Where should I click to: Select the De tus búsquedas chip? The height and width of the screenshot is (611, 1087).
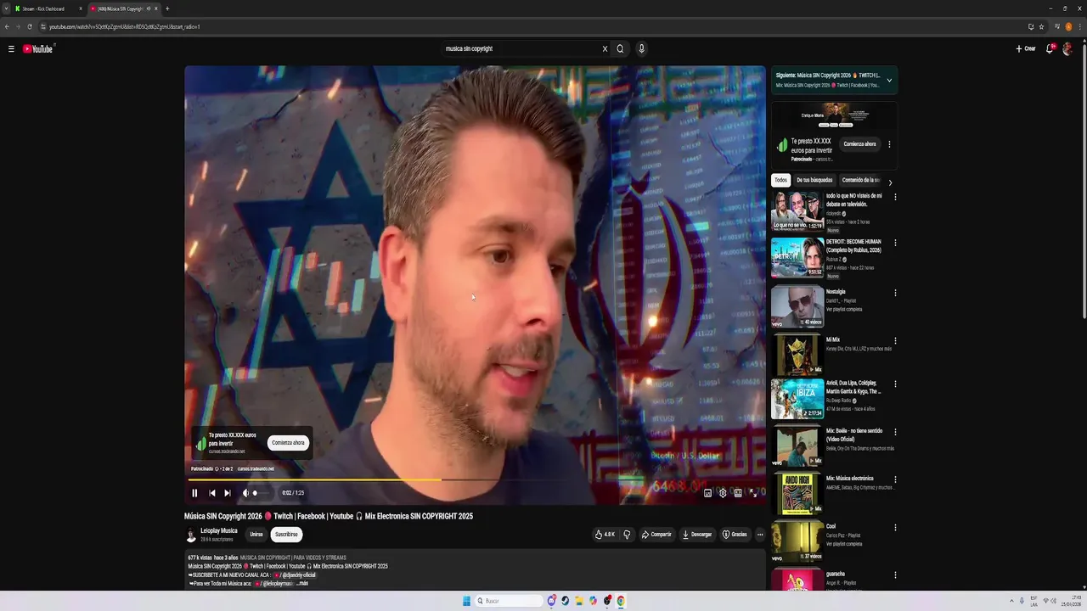[x=814, y=180]
